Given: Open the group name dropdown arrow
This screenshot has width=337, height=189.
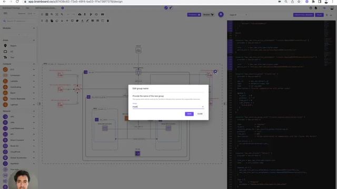Looking at the screenshot, I should [202, 107].
